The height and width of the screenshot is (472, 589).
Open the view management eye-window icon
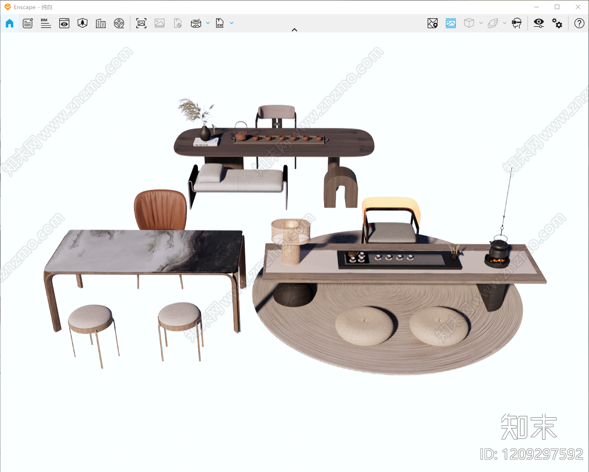pyautogui.click(x=64, y=23)
